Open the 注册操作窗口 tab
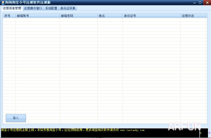Screen dimensions: 211x138 pos(33,8)
